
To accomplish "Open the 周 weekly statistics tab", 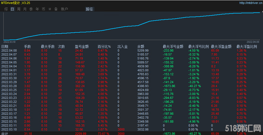I will [18, 9].
